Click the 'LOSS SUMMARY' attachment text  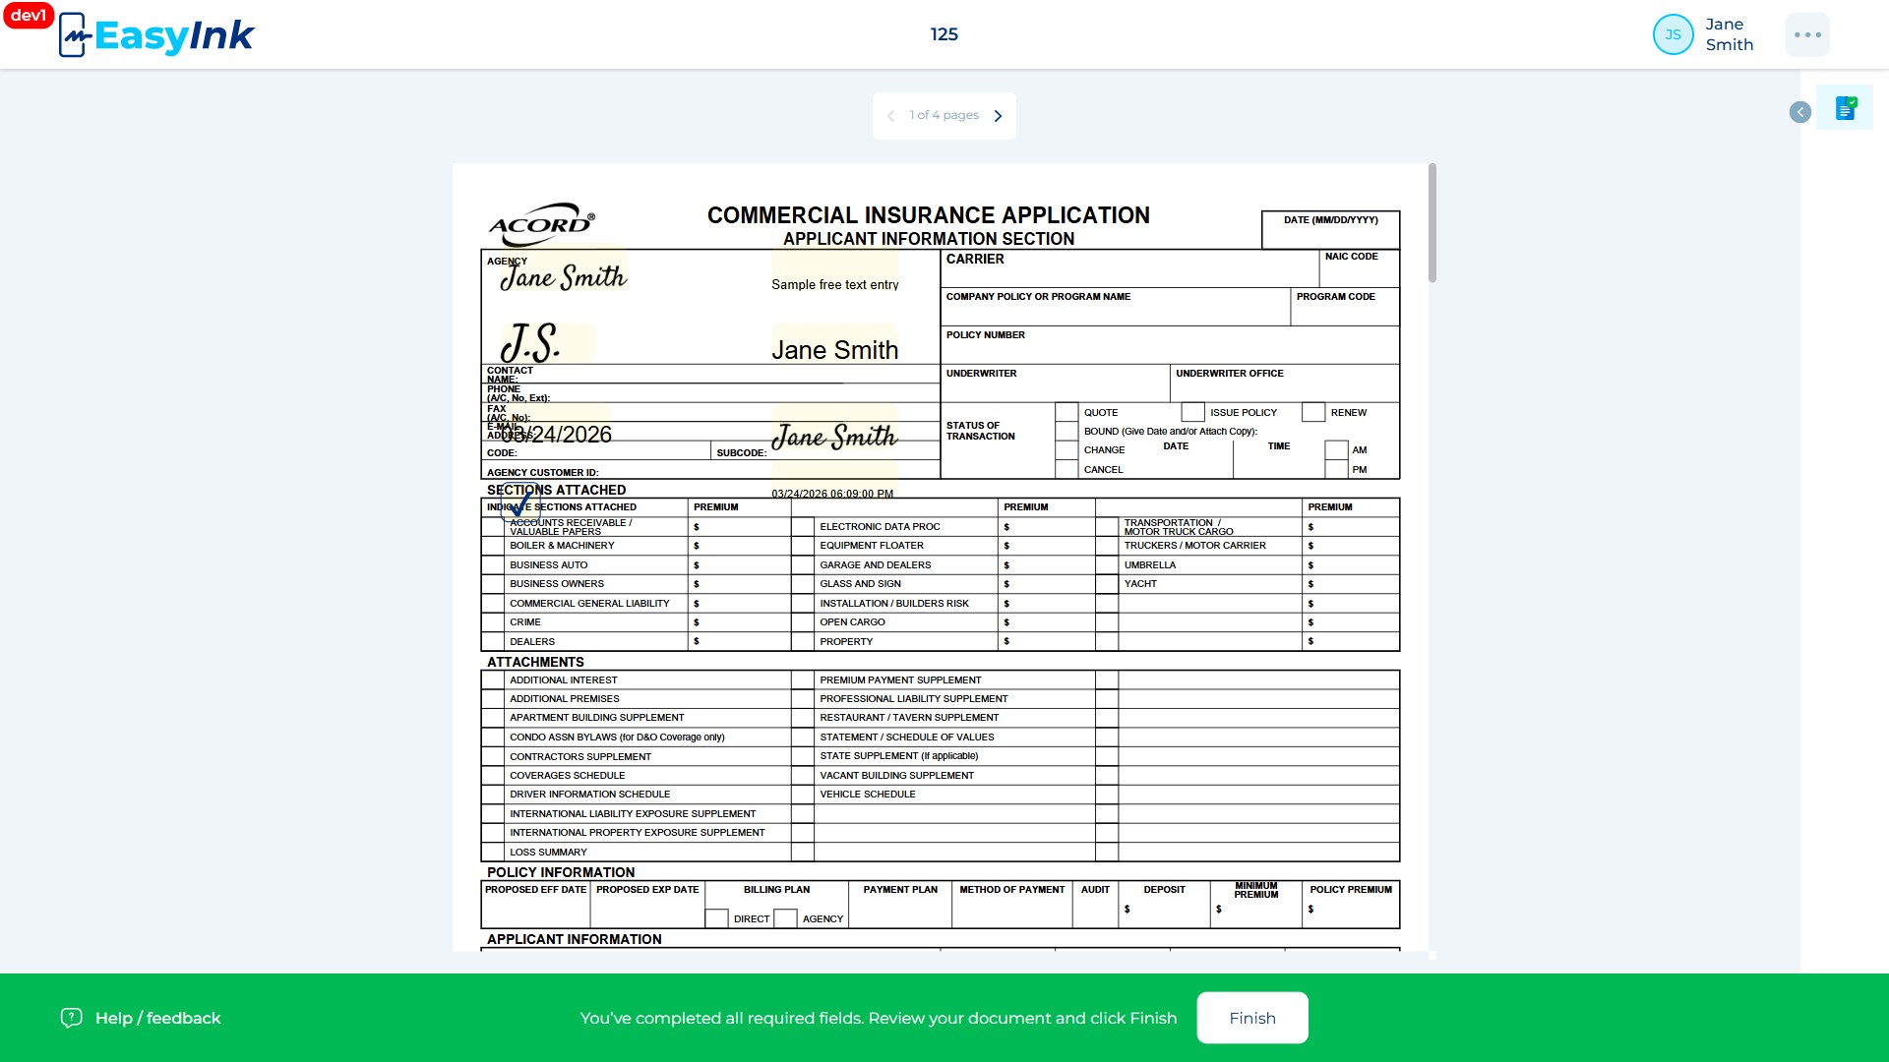[548, 853]
